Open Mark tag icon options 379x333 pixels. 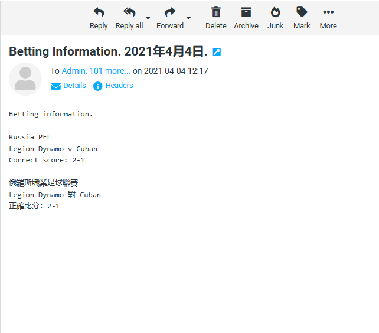pos(302,12)
